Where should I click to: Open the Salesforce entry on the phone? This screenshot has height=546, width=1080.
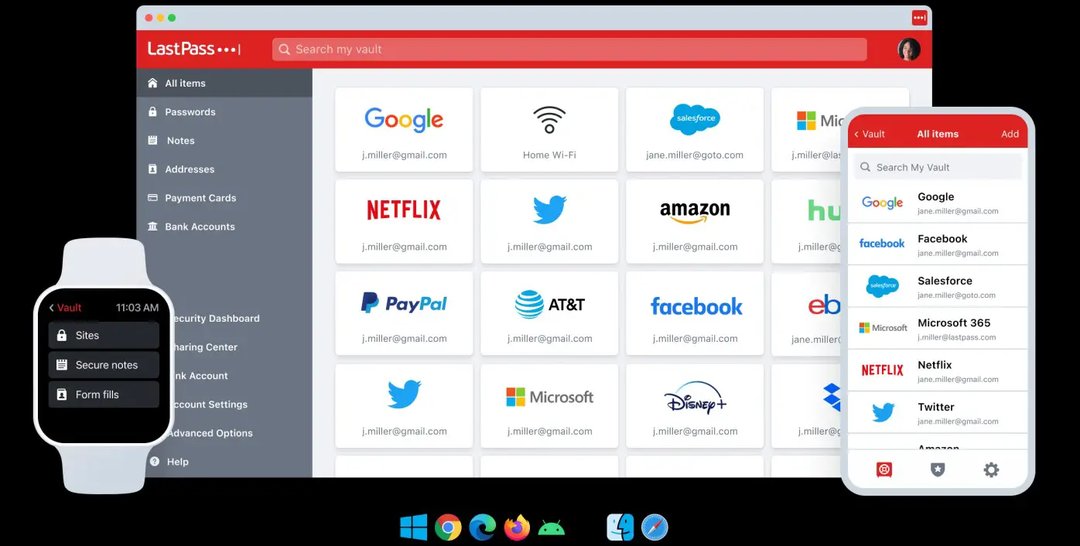938,286
